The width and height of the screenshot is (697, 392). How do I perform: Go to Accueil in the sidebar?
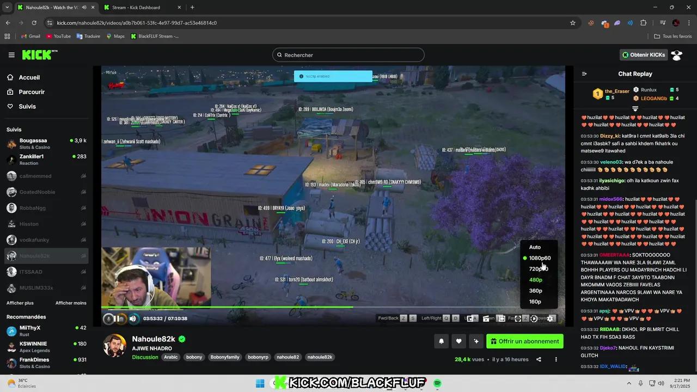point(29,77)
